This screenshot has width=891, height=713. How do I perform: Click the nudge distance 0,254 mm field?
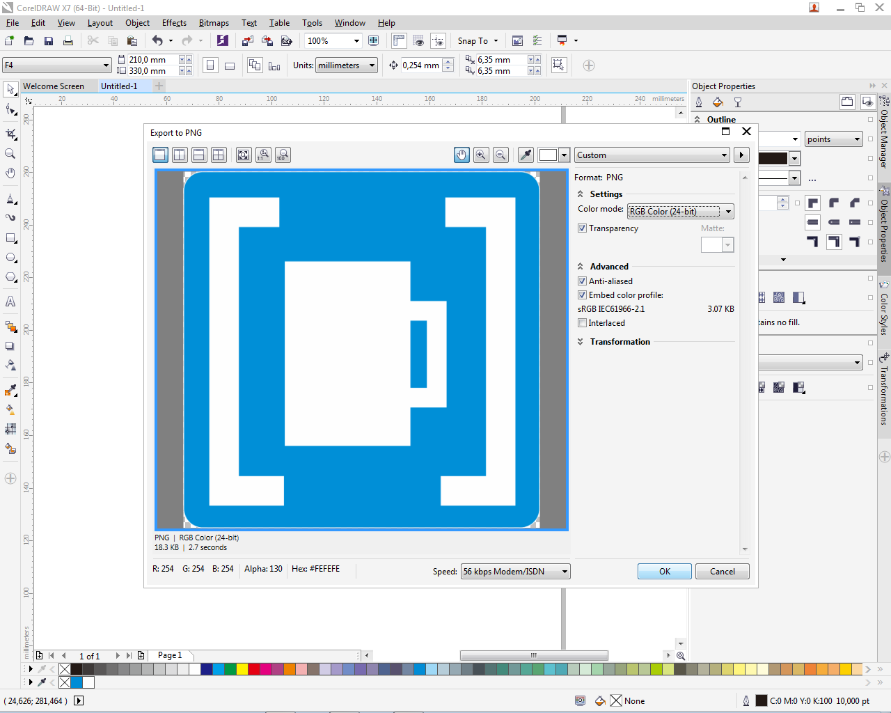[x=422, y=65]
